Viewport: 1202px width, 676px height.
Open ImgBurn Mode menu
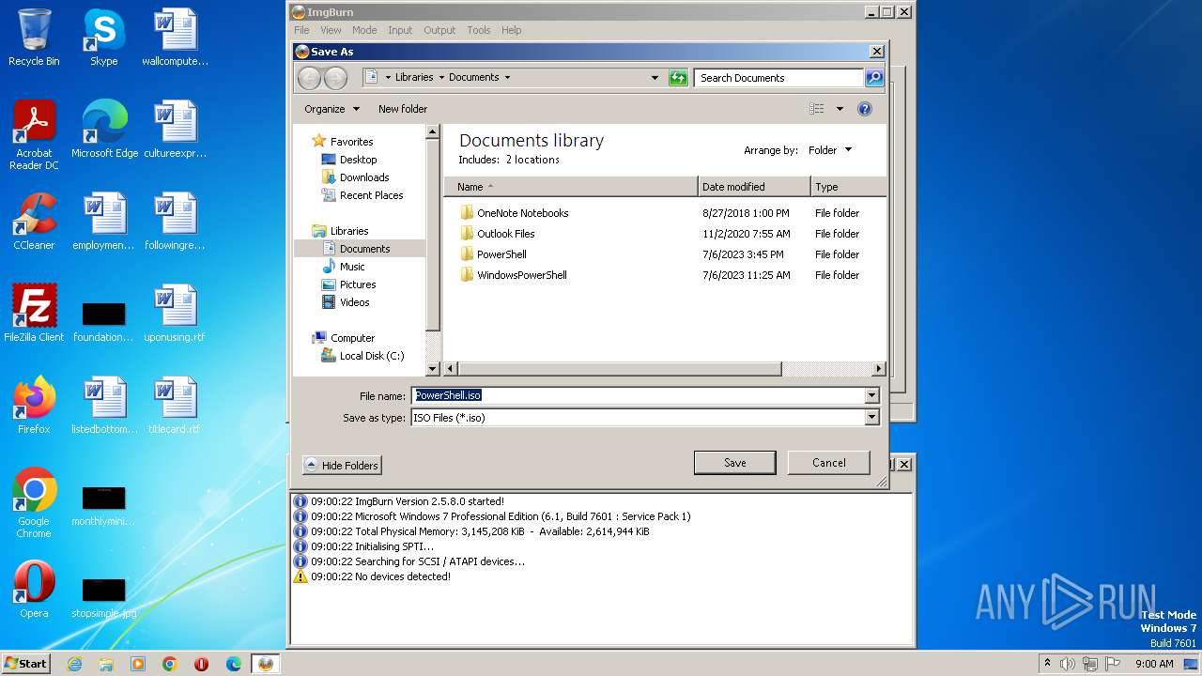pos(364,30)
